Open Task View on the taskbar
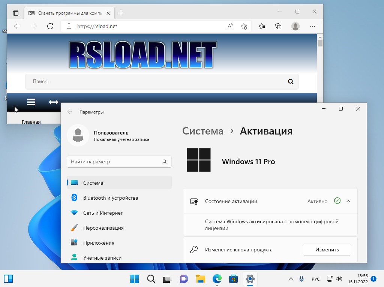Viewport: 384px width, 287px height. coord(167,279)
